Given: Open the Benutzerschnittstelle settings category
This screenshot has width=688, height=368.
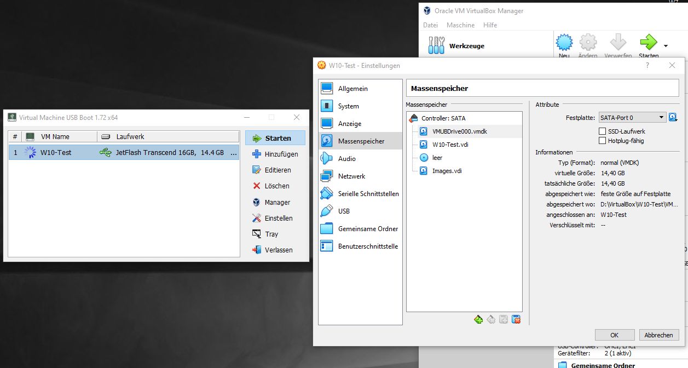Looking at the screenshot, I should tap(360, 246).
